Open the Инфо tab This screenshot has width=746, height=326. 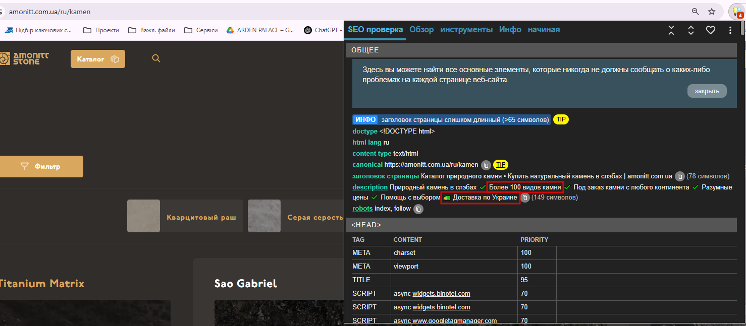pyautogui.click(x=510, y=30)
